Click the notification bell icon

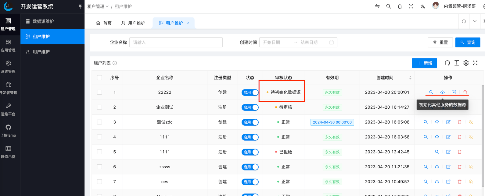tap(400, 6)
